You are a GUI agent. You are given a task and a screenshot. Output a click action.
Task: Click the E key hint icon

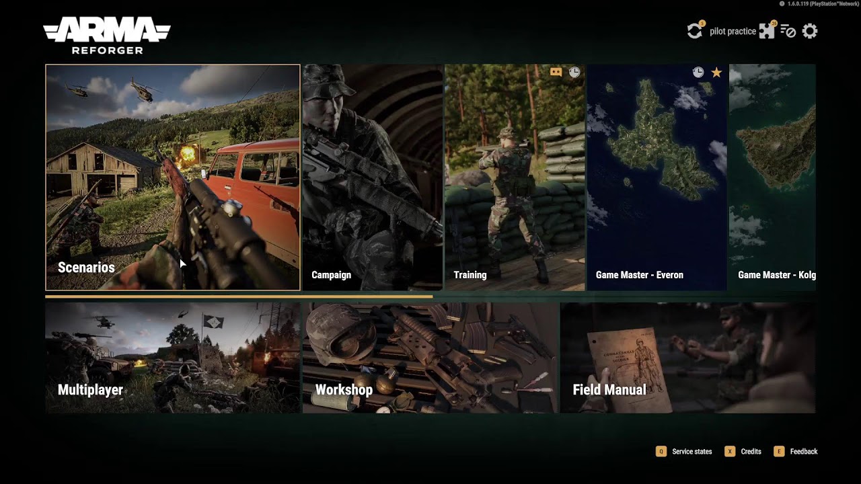point(779,452)
